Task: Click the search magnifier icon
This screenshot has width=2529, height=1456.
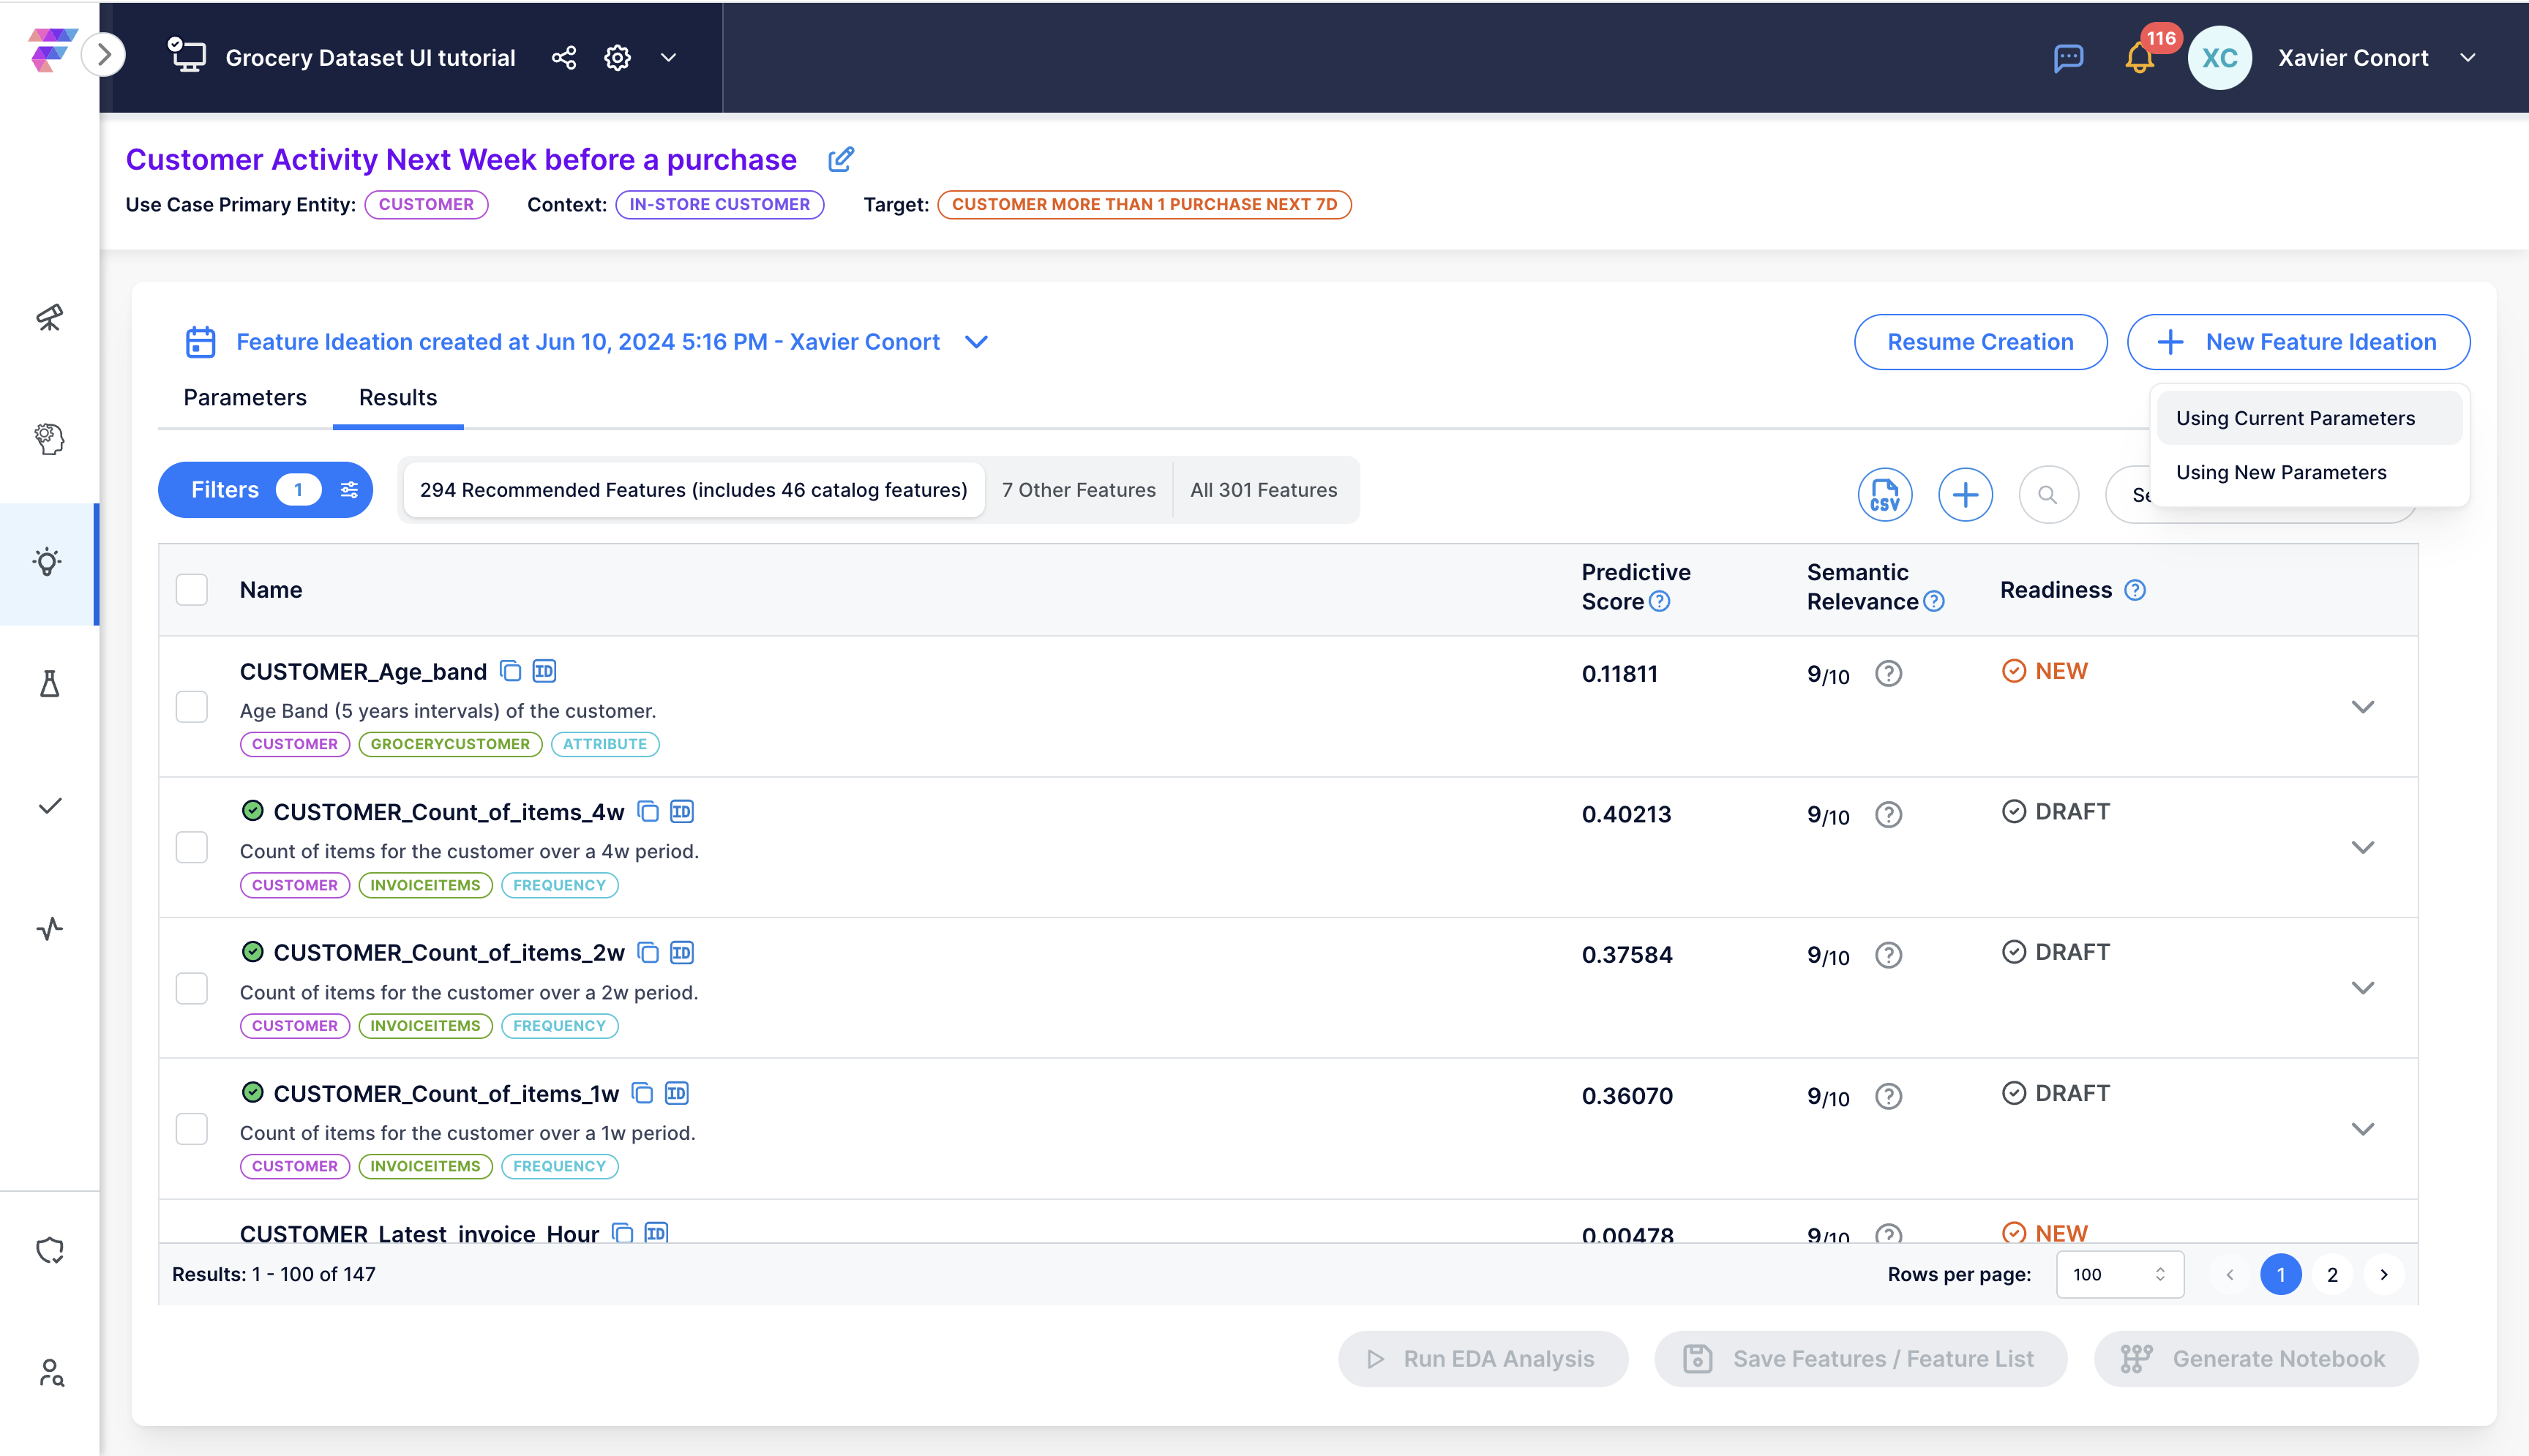Action: pos(2048,495)
